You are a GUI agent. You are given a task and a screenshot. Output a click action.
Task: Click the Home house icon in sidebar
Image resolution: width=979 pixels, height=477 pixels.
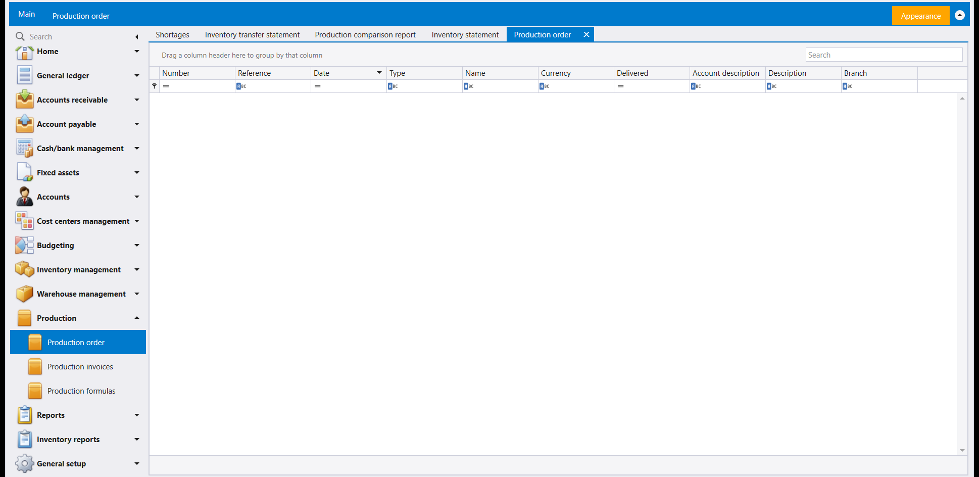click(x=24, y=52)
